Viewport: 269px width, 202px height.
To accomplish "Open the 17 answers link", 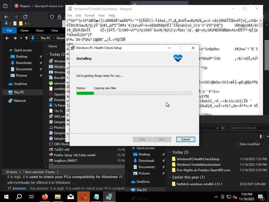I will pos(17,188).
